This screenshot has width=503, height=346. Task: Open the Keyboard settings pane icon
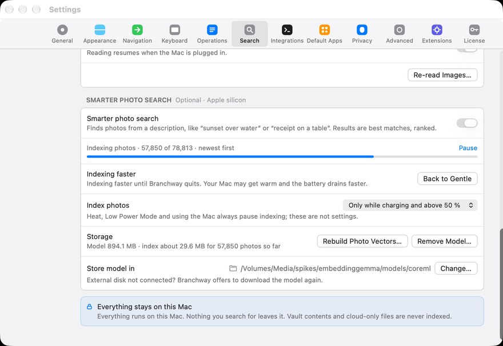[174, 30]
